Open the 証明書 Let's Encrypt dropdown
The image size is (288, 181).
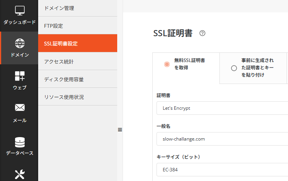point(222,108)
